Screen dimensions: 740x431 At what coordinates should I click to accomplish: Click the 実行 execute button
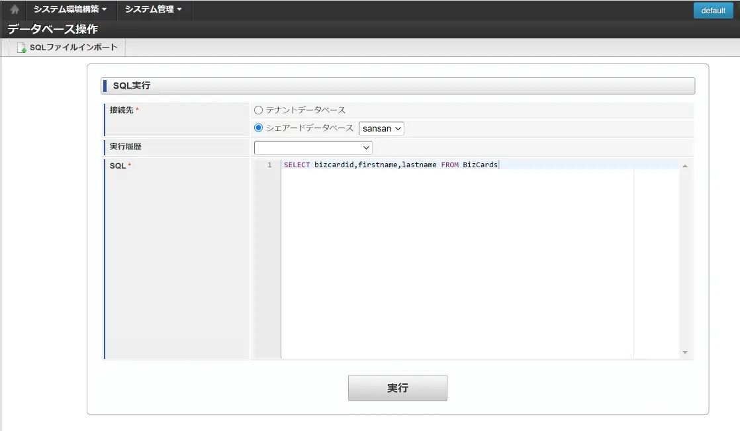click(397, 388)
